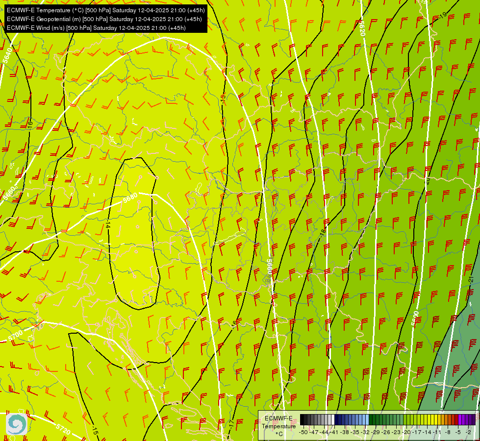Screen dimensions: 480x441
Task: Click the -41 tick label in the legend
Action: pyautogui.click(x=334, y=432)
